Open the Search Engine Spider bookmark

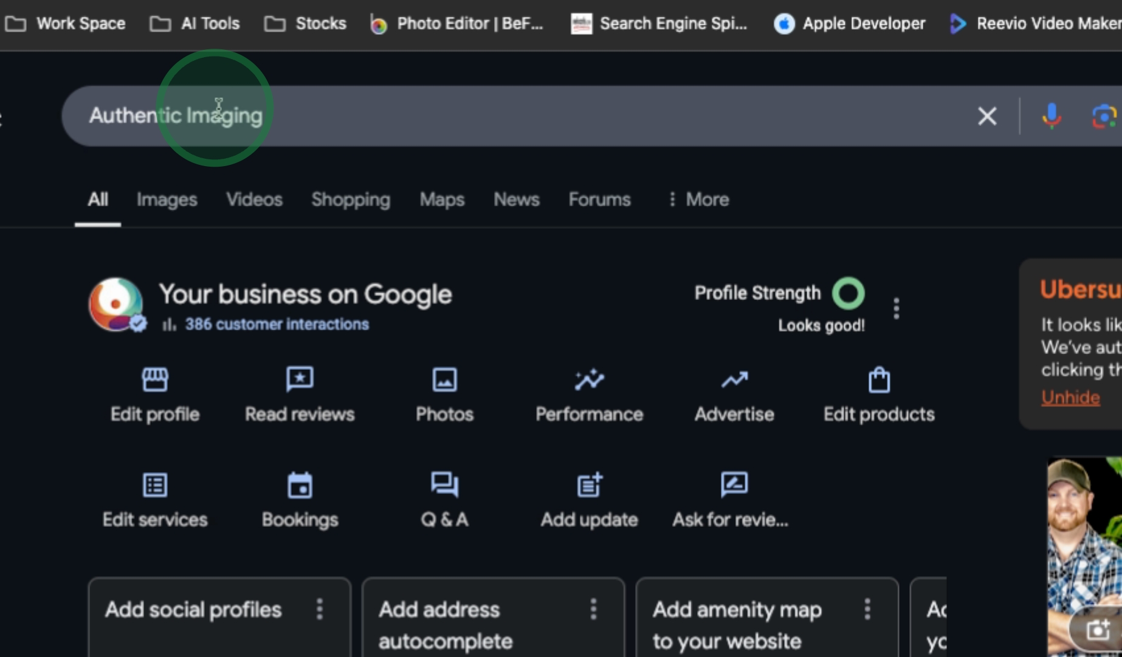659,24
